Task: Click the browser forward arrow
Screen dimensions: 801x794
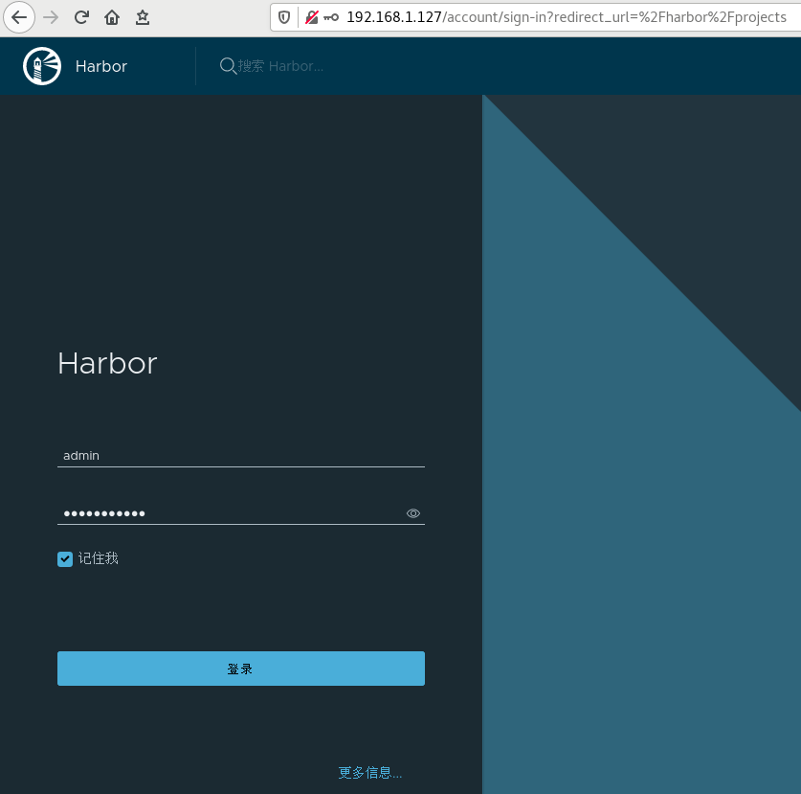Action: coord(51,17)
